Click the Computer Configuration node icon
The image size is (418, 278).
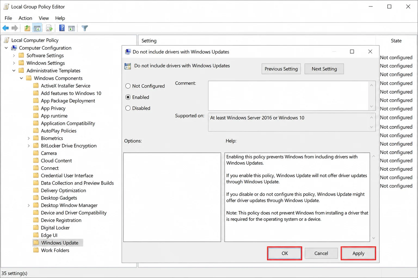pyautogui.click(x=14, y=48)
